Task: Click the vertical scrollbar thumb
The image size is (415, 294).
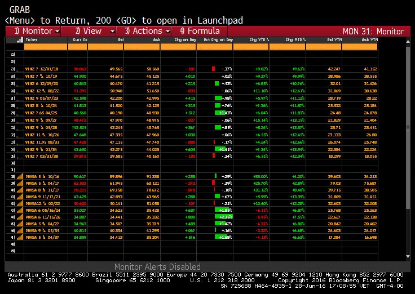Action: (408, 127)
